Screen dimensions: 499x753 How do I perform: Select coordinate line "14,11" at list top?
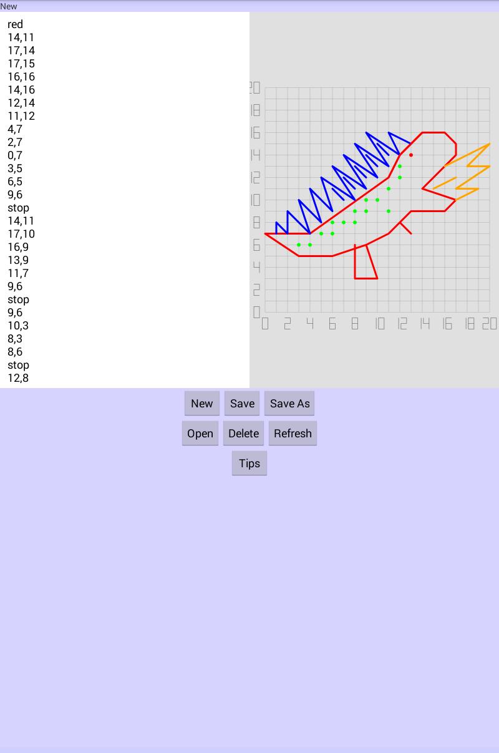pyautogui.click(x=21, y=37)
